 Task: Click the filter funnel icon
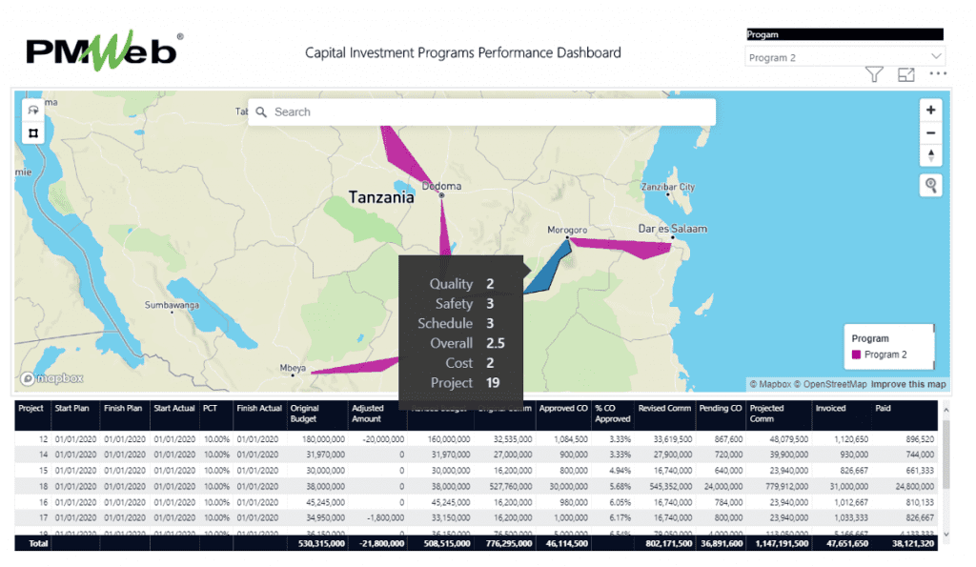point(874,74)
